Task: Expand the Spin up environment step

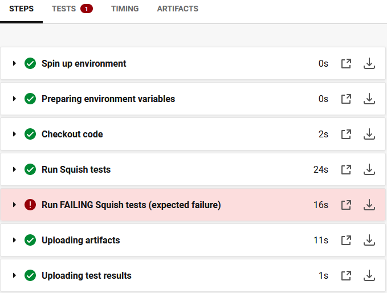Action: click(14, 64)
